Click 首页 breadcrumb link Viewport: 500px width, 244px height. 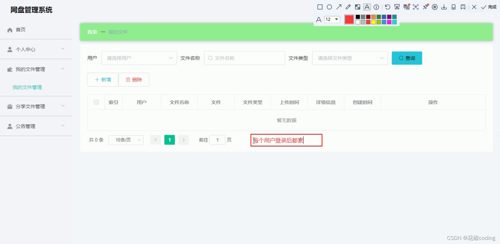coord(92,32)
